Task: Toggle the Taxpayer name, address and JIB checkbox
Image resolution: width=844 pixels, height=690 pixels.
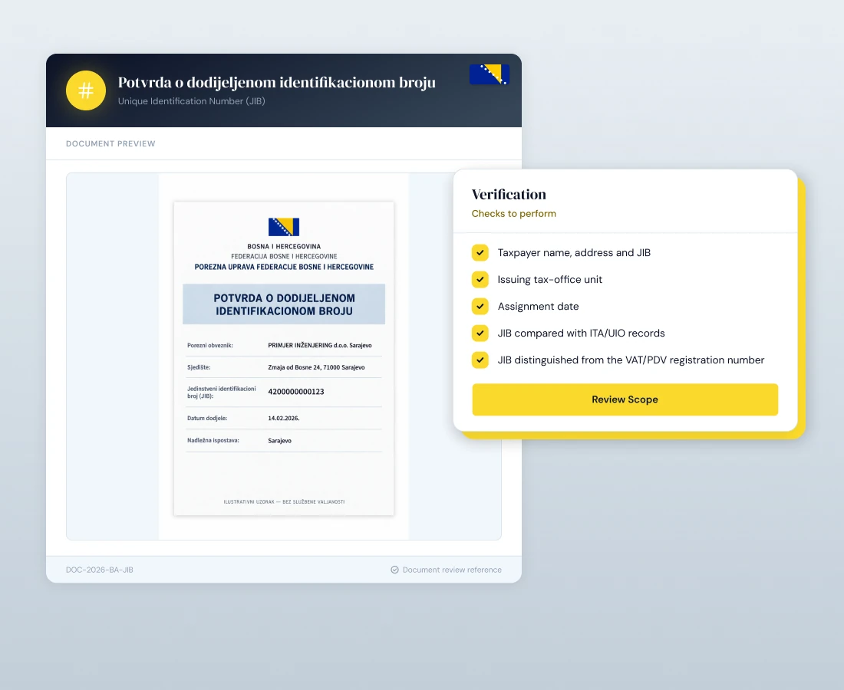Action: [x=480, y=253]
